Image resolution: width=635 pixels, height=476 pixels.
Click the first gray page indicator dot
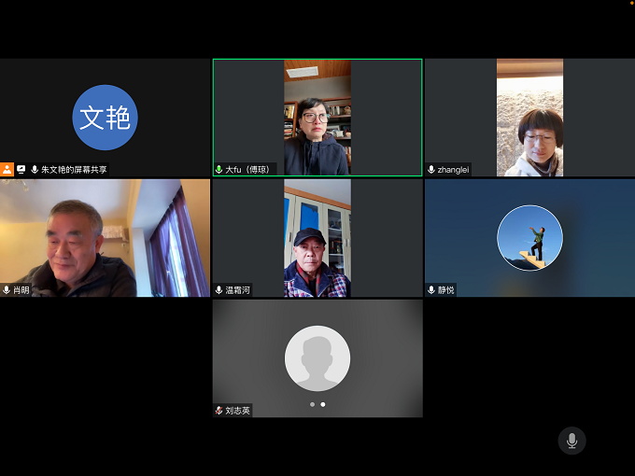pyautogui.click(x=312, y=404)
